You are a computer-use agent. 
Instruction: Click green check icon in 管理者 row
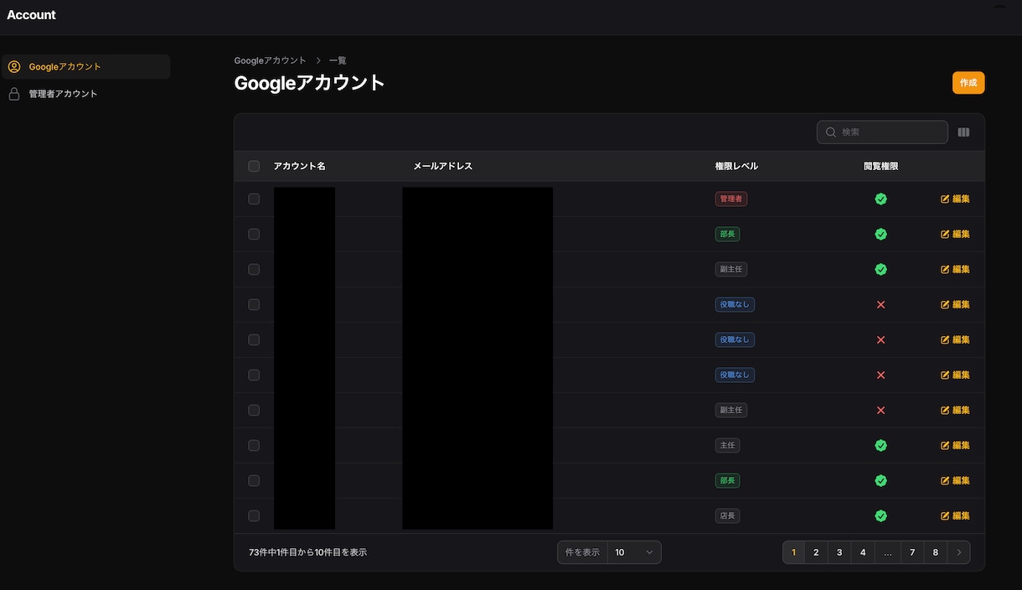tap(880, 199)
